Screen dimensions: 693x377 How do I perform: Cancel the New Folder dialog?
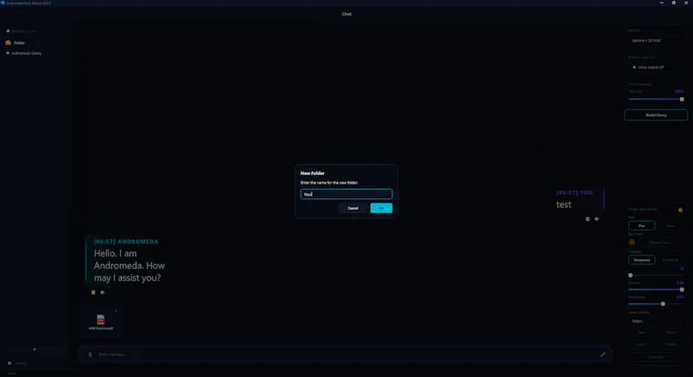point(353,208)
